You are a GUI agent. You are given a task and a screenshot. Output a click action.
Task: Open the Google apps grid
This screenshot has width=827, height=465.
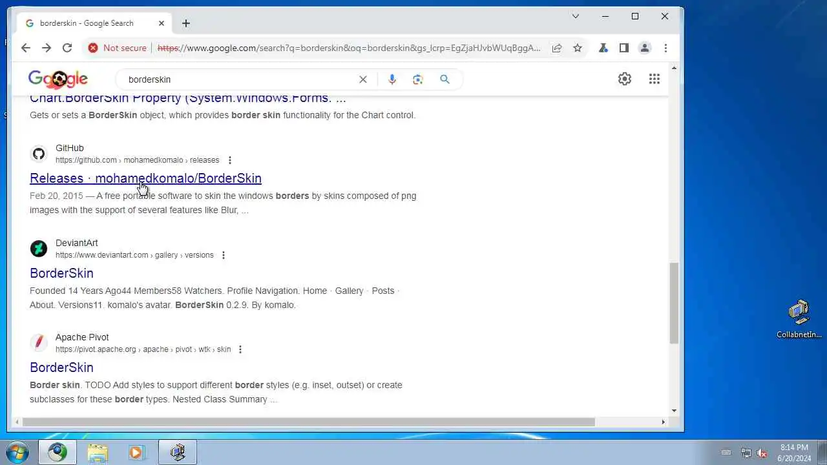(654, 79)
